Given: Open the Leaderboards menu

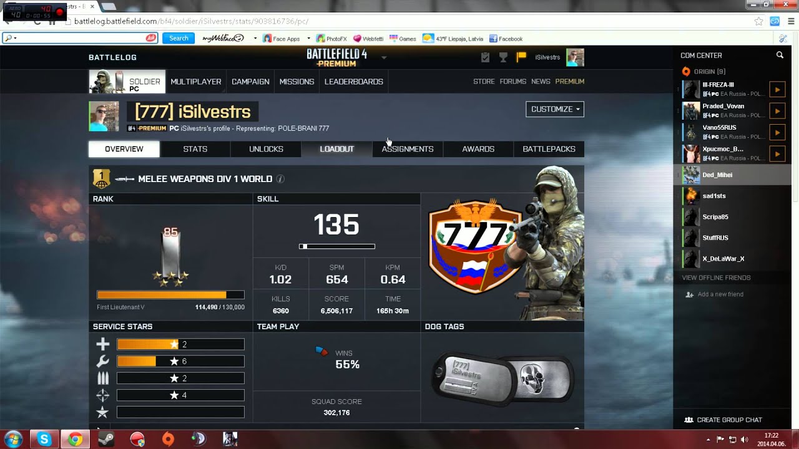Looking at the screenshot, I should [354, 82].
